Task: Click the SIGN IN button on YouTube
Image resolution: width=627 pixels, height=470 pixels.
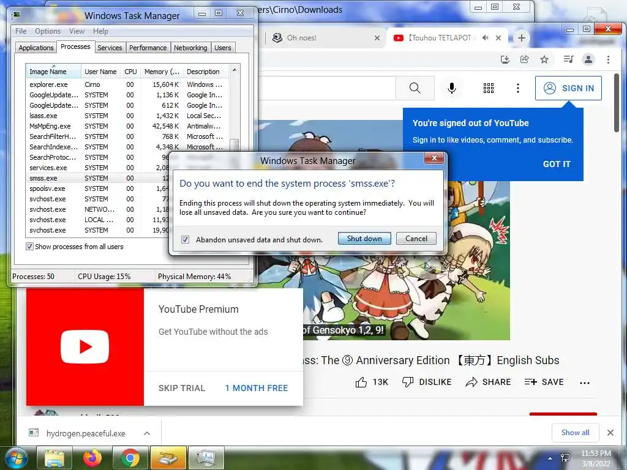Action: click(x=568, y=88)
